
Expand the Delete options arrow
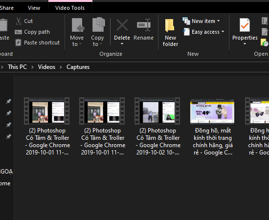(x=122, y=44)
